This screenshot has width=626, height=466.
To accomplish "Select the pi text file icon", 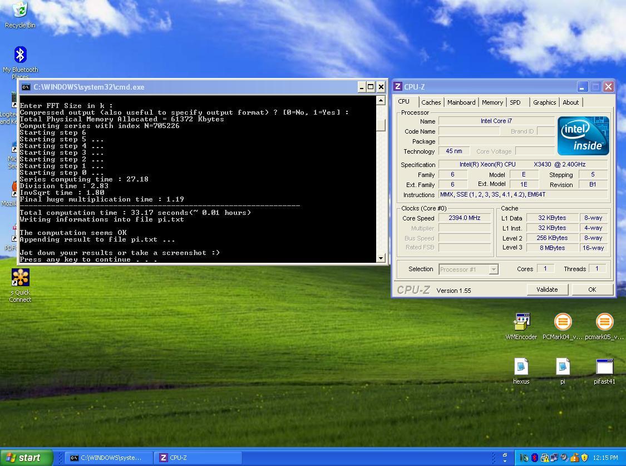I will pyautogui.click(x=563, y=371).
